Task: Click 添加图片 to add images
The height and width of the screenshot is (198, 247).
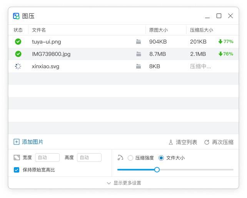Action: [28, 142]
